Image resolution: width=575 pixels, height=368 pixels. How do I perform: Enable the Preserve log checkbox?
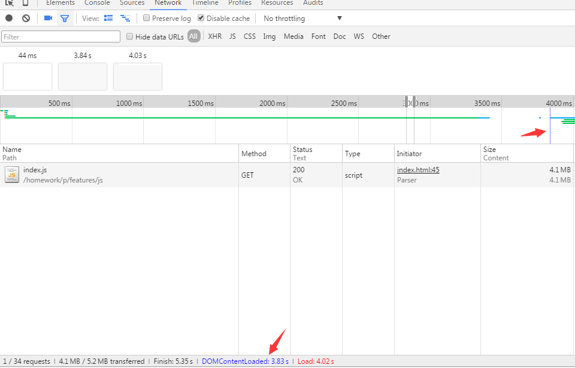tap(147, 18)
